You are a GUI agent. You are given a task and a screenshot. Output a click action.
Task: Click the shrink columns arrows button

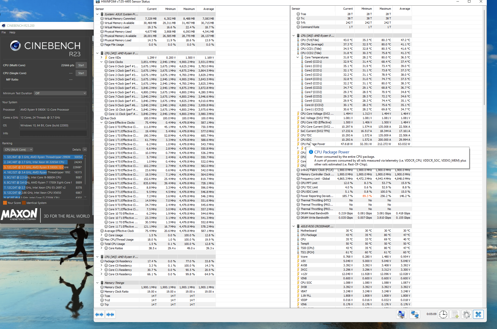[110, 314]
